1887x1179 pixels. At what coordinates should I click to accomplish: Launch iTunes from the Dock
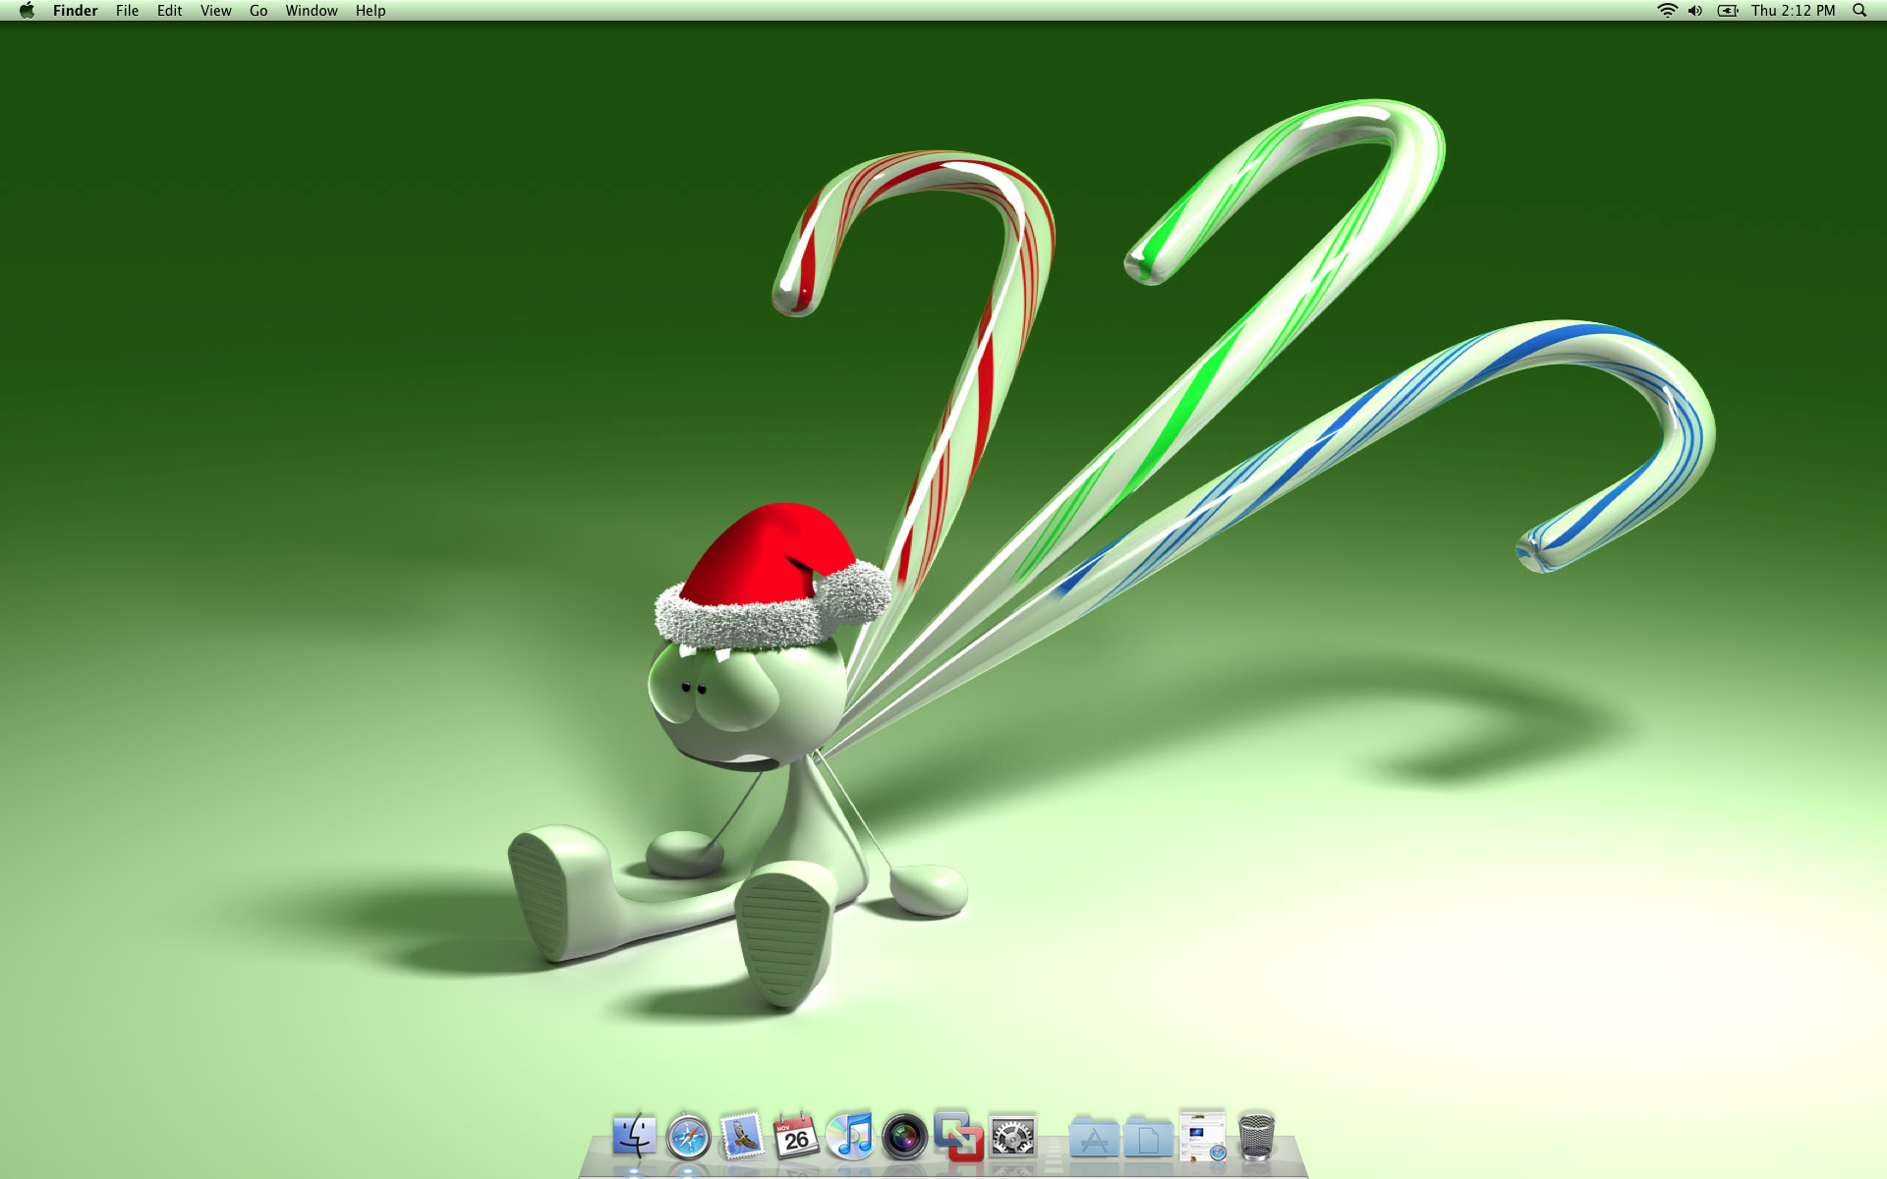[850, 1136]
